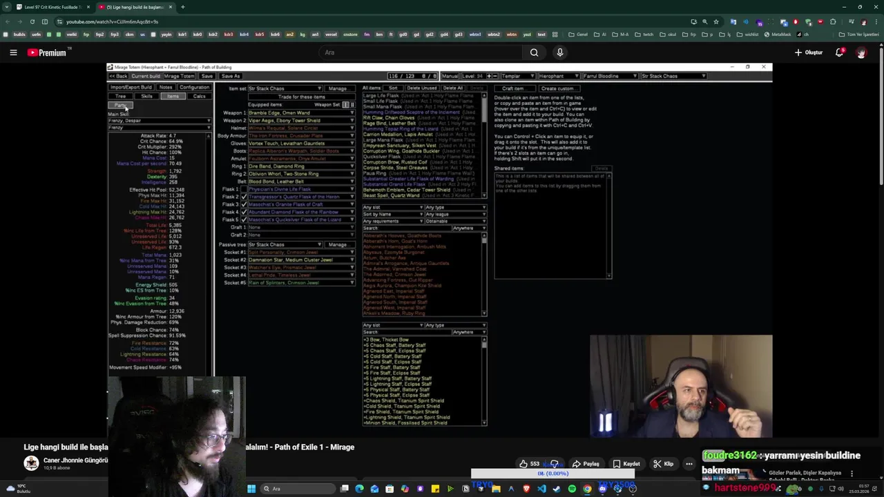Screen dimensions: 884x497
Task: Select weapon set II toggle
Action: pos(352,105)
